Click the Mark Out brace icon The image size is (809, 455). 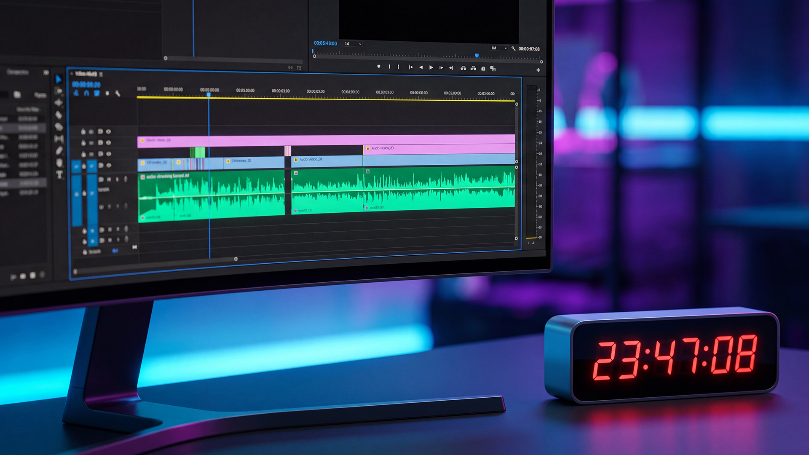pos(398,67)
